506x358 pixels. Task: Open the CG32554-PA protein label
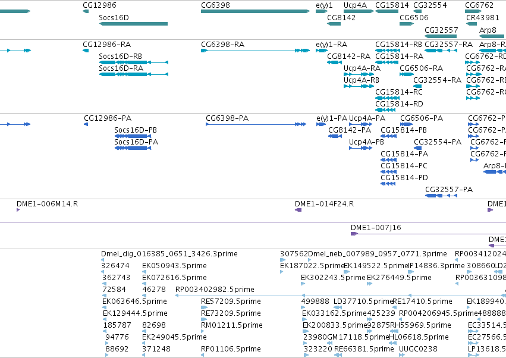438,142
